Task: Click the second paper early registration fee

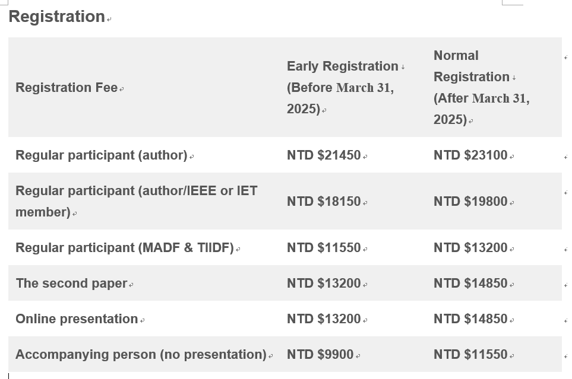Action: pyautogui.click(x=324, y=284)
